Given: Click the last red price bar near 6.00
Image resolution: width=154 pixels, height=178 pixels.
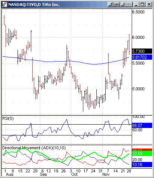Looking at the screenshot, I should [x=129, y=44].
